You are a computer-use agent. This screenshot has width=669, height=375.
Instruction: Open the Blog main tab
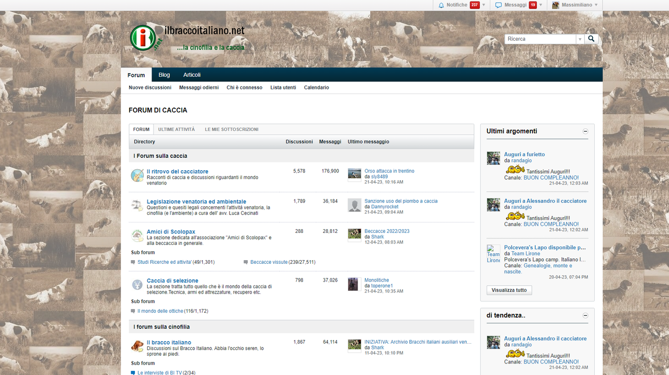click(164, 75)
